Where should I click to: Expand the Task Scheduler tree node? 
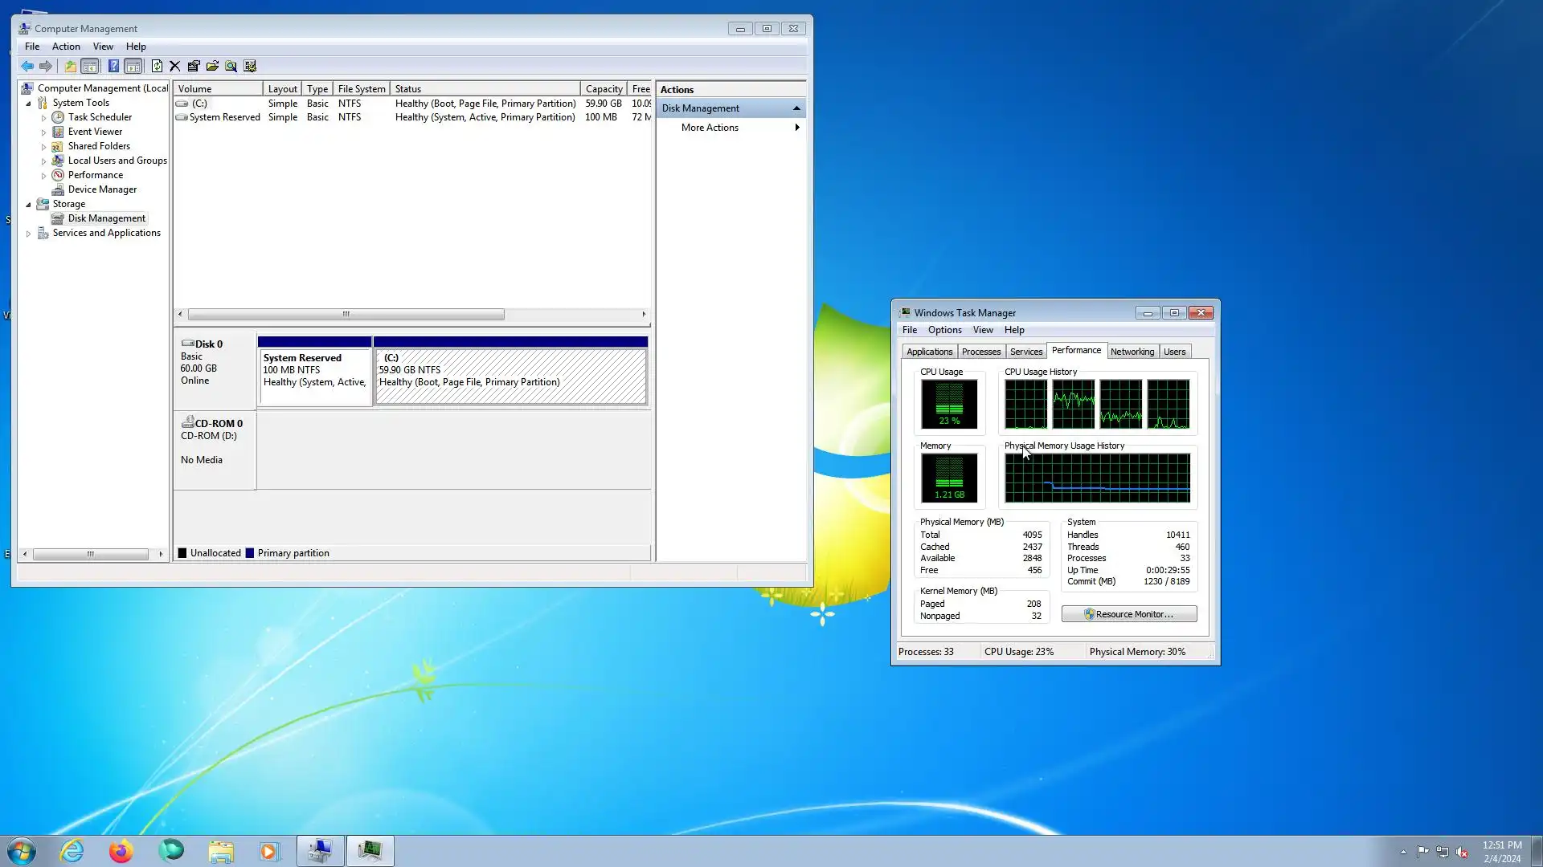pyautogui.click(x=44, y=118)
